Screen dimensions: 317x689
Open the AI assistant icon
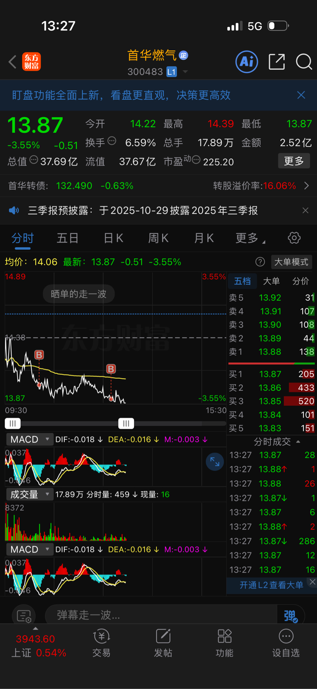coord(246,62)
